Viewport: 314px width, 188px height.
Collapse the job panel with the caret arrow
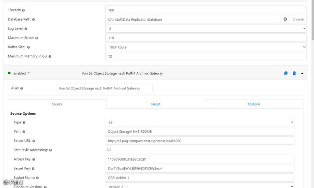tap(302, 73)
